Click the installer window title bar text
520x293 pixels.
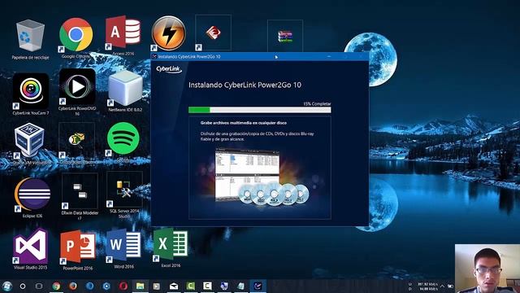[188, 56]
